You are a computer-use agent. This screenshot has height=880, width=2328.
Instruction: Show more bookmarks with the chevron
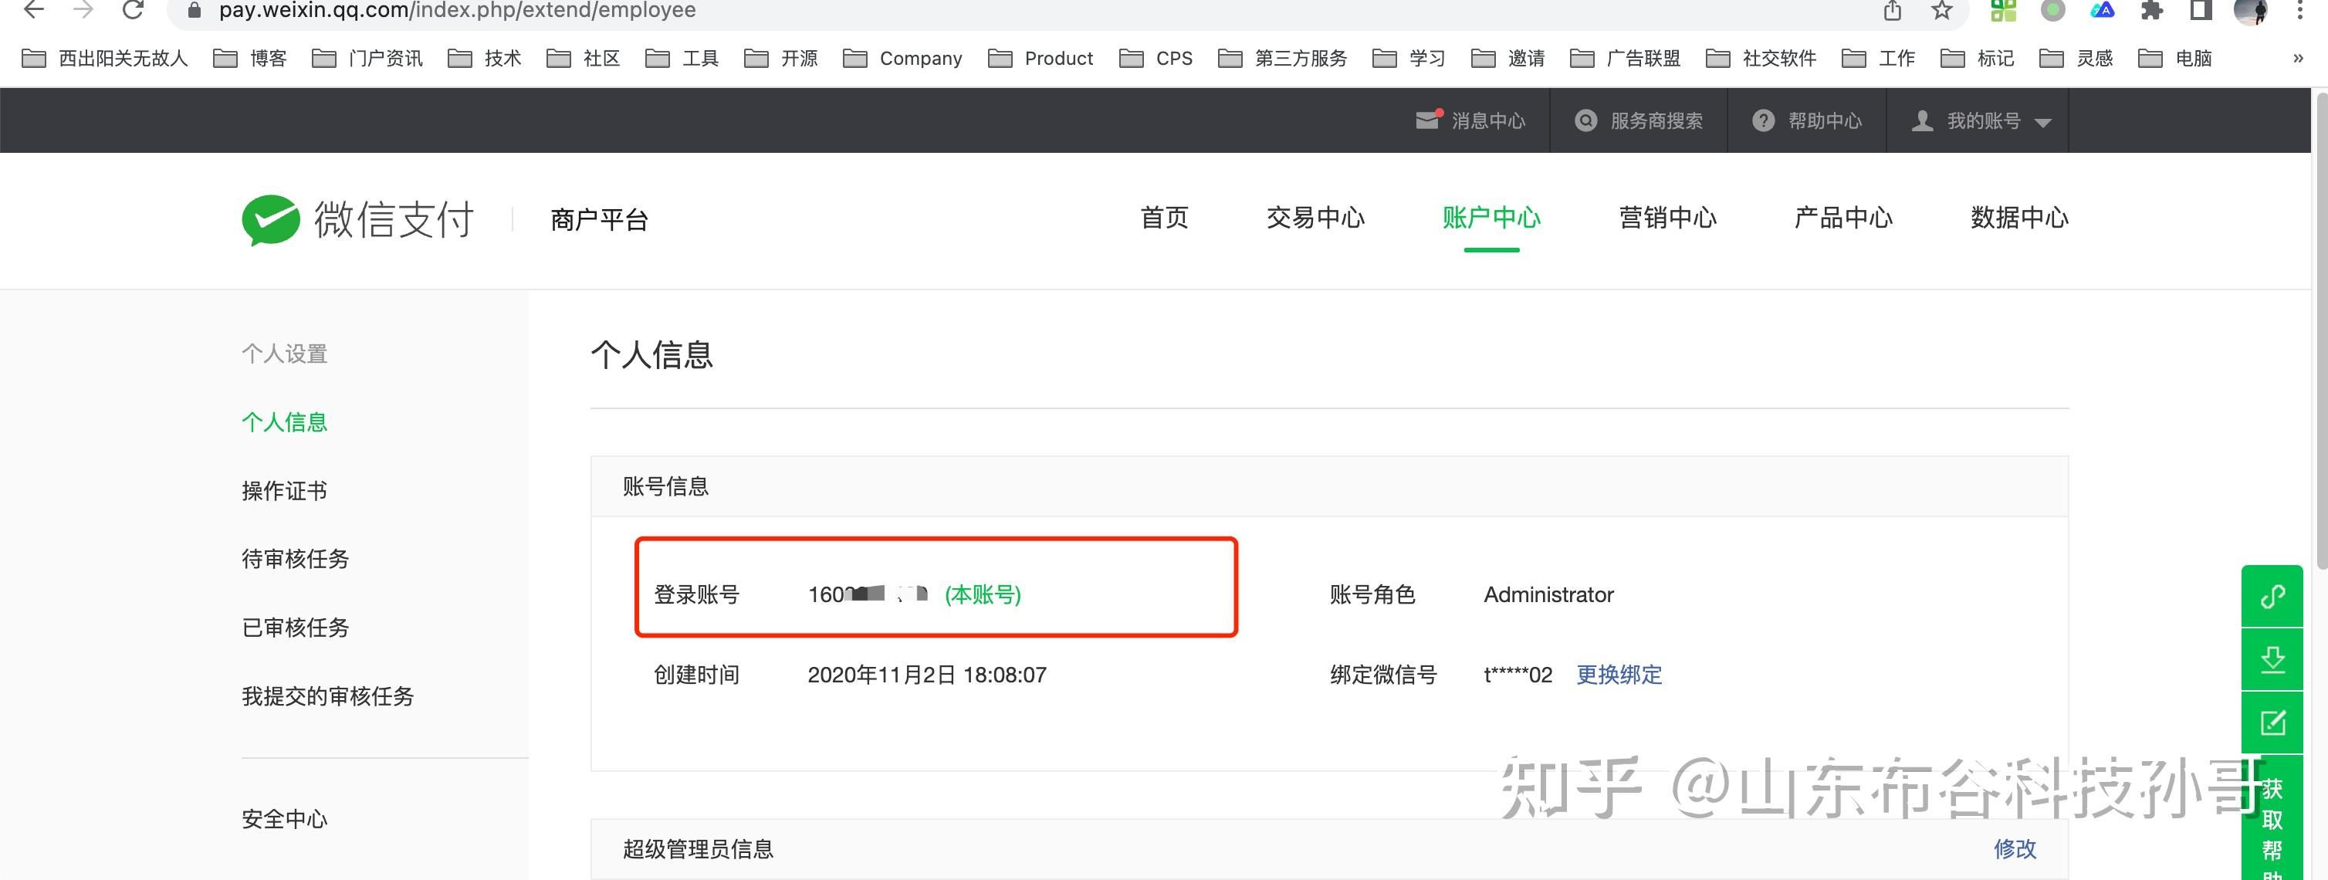2298,59
